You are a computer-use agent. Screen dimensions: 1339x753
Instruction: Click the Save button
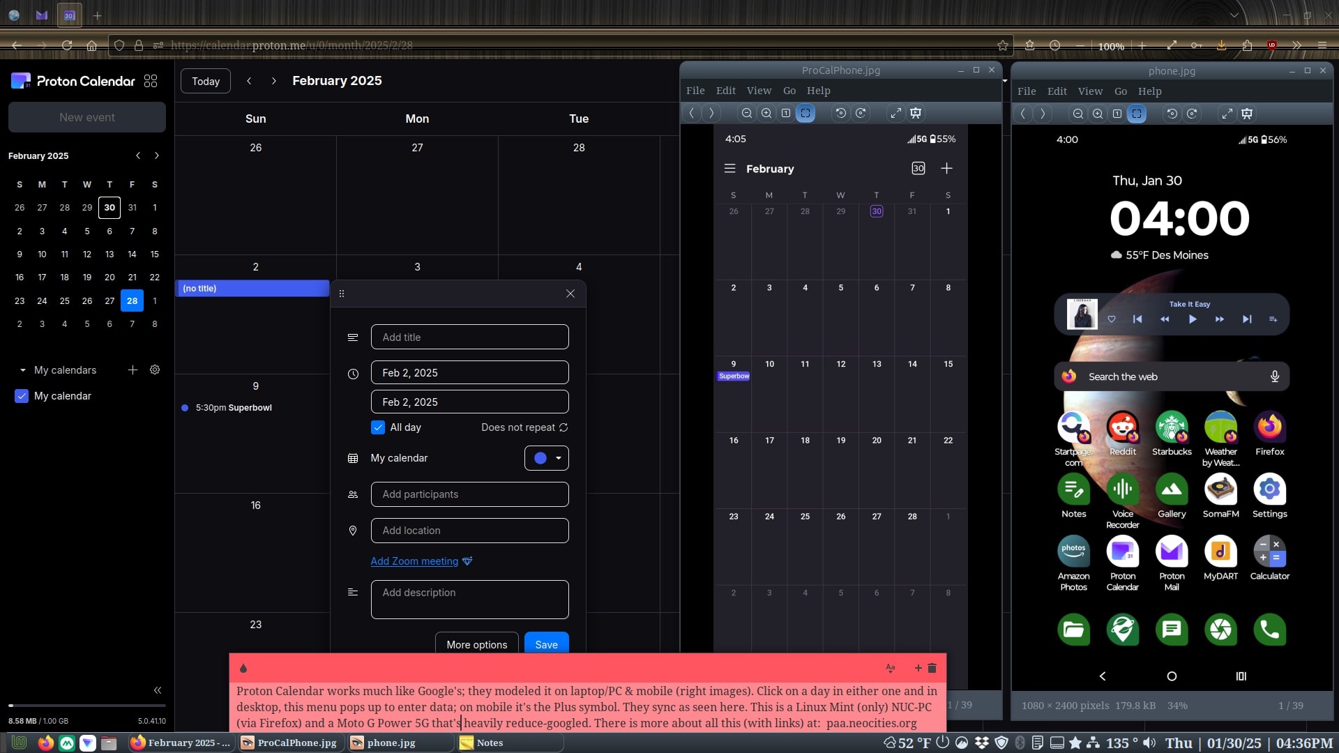(546, 644)
